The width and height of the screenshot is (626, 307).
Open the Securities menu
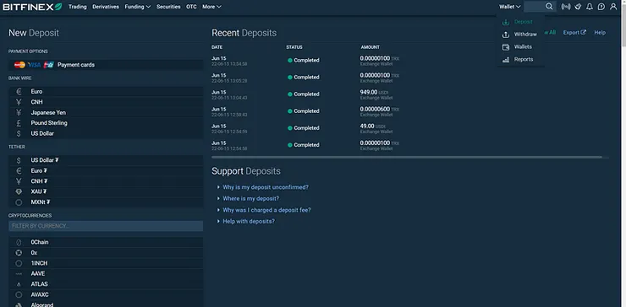[x=168, y=7]
